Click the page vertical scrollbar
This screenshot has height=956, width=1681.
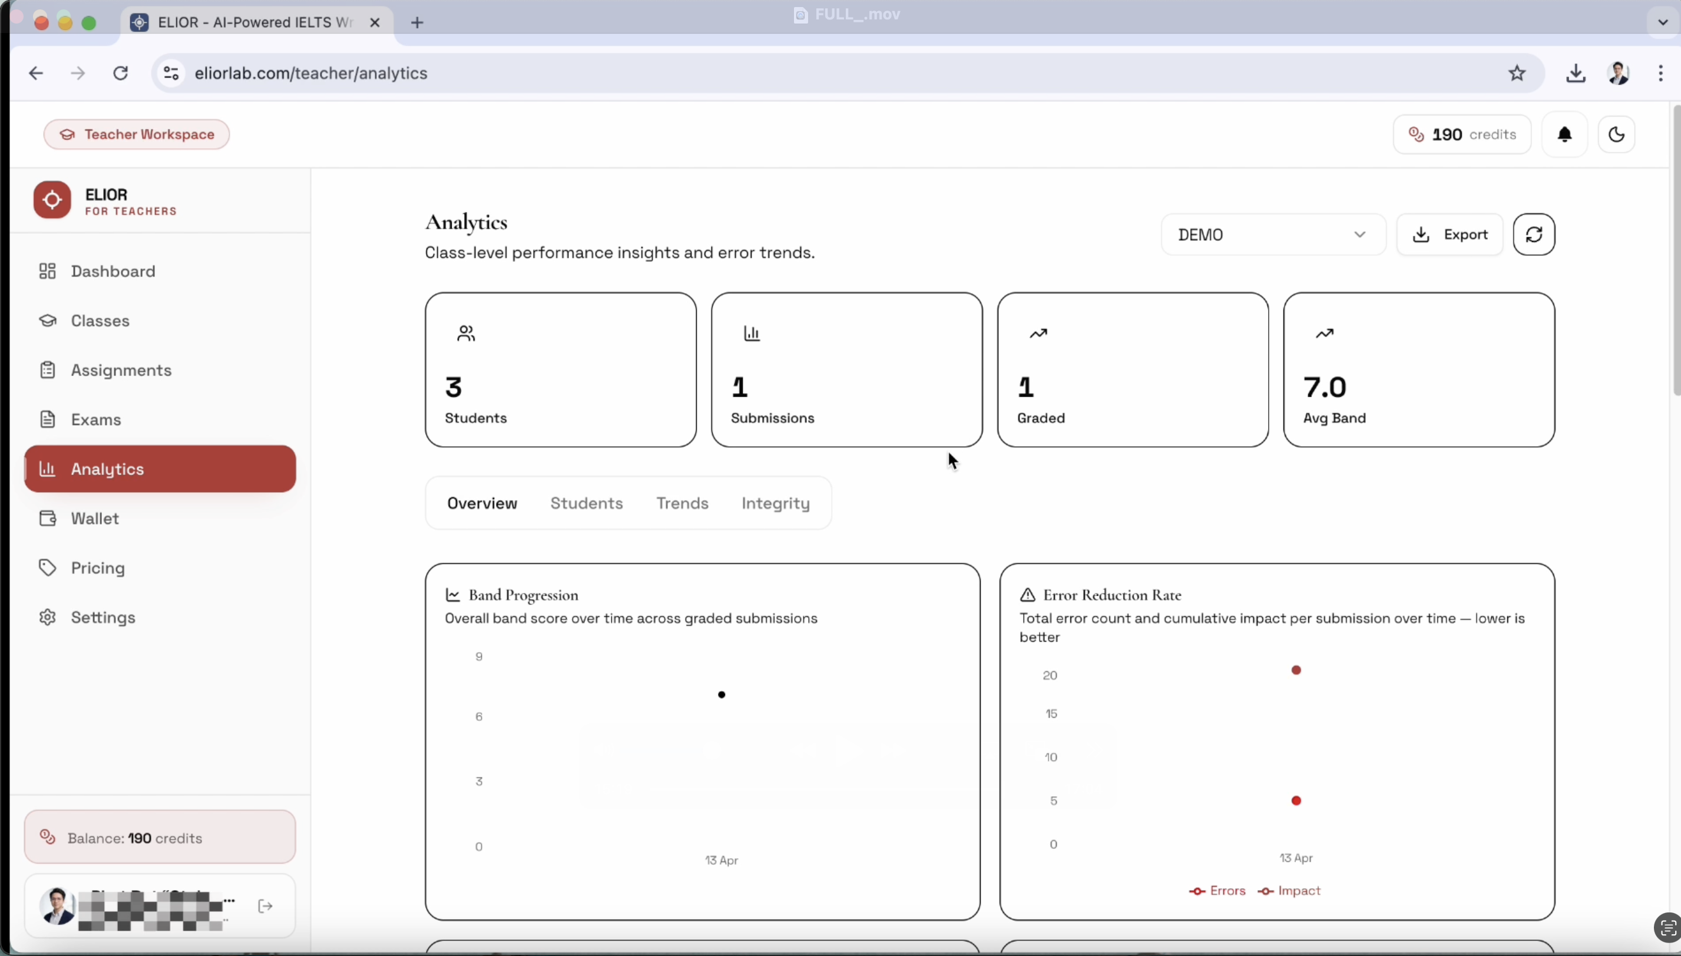[x=1676, y=250]
